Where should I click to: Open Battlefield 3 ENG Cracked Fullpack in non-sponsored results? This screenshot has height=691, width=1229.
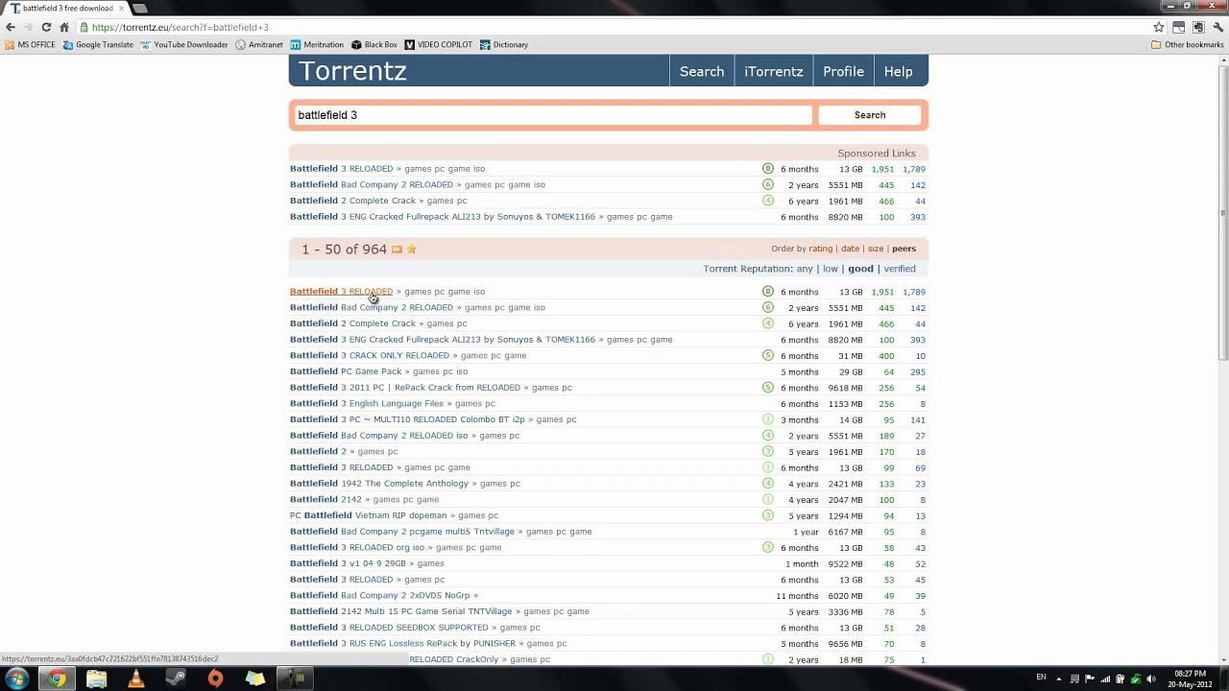(443, 340)
